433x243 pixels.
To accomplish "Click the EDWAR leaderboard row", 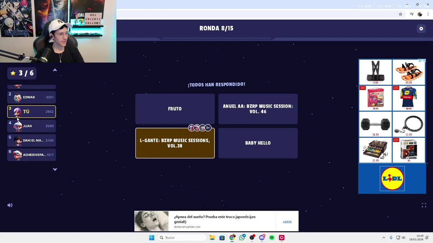I will (x=31, y=97).
